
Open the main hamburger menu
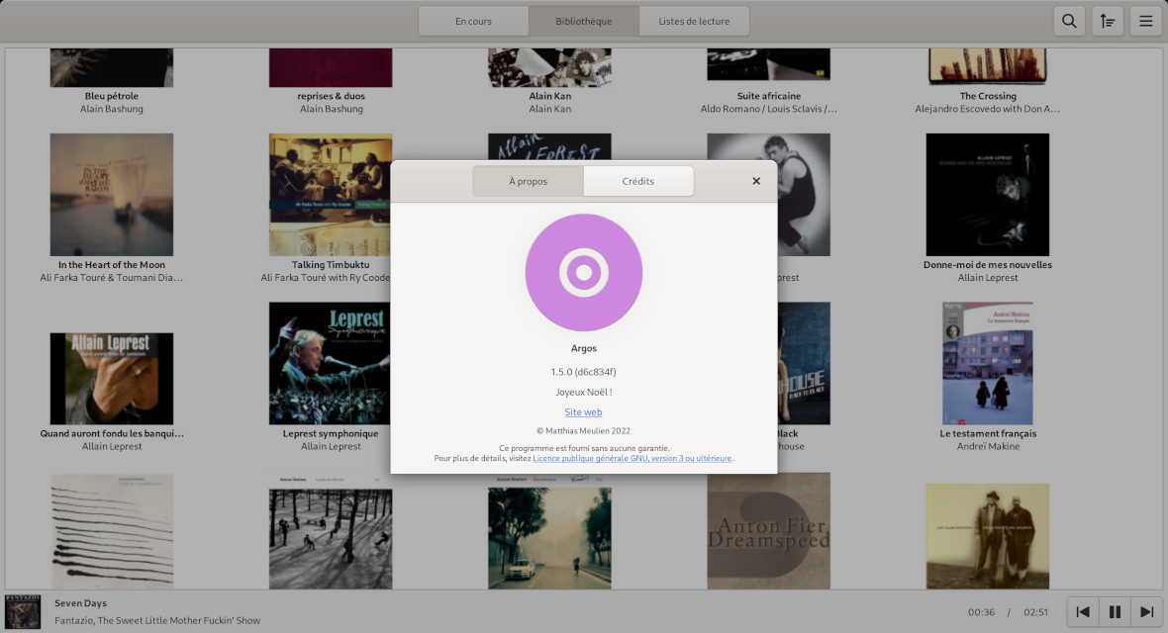1145,20
